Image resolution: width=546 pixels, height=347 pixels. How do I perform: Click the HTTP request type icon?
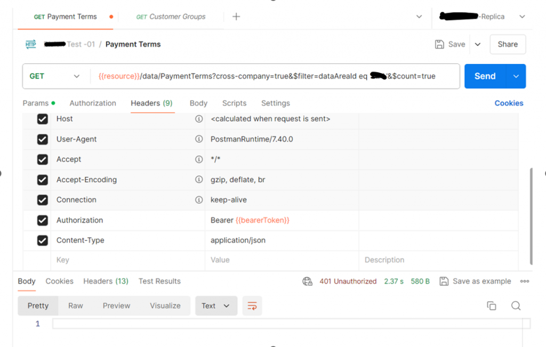coord(30,44)
